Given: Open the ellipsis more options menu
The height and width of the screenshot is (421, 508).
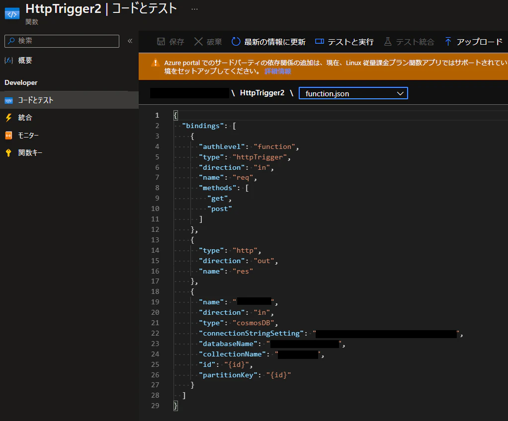Looking at the screenshot, I should (x=194, y=9).
